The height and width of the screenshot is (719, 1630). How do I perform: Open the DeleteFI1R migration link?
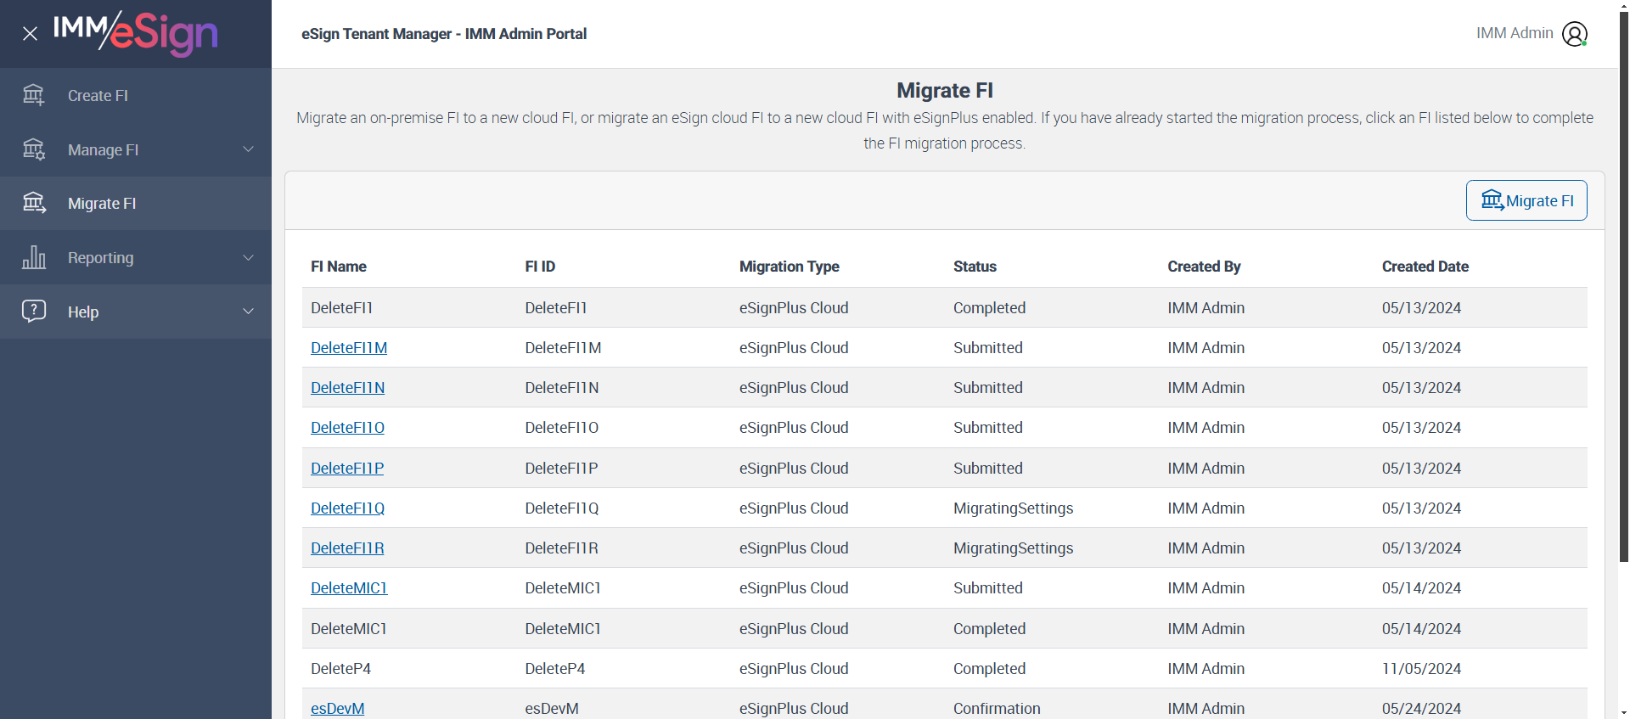347,548
